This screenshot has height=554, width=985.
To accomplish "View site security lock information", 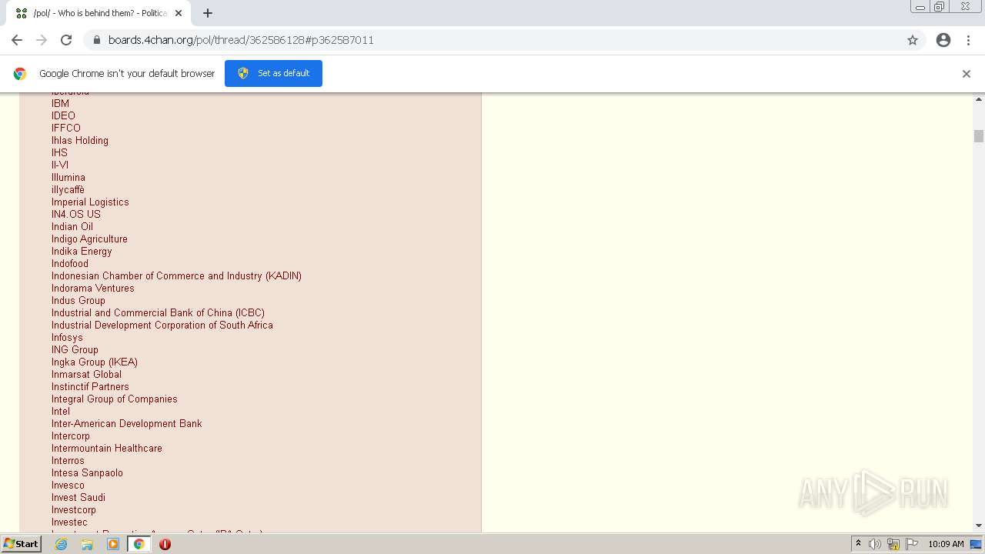I will [x=96, y=40].
